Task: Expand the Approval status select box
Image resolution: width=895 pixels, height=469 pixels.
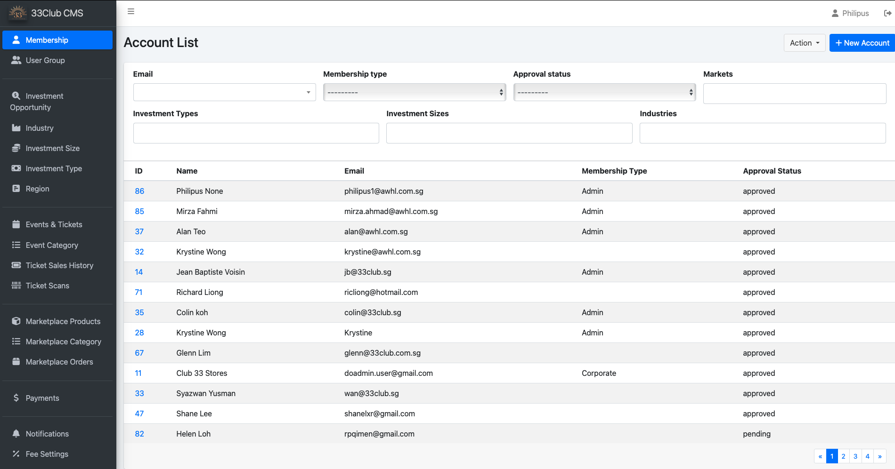Action: pos(604,92)
